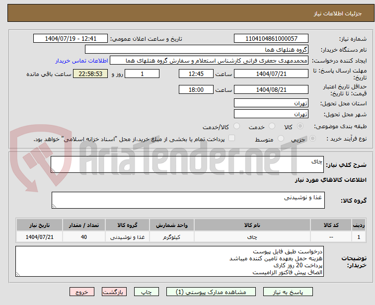Click the delivery city تهران field

(x=271, y=114)
